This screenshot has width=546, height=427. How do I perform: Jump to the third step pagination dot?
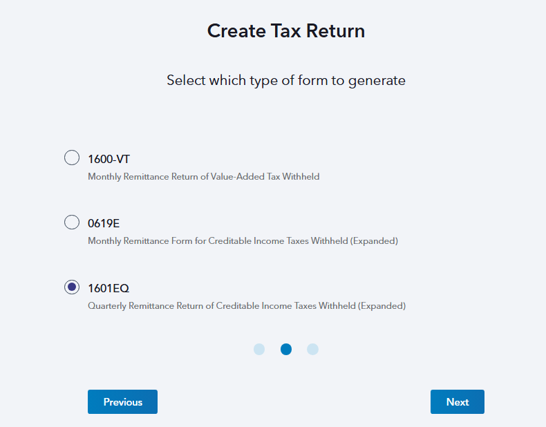tap(312, 350)
